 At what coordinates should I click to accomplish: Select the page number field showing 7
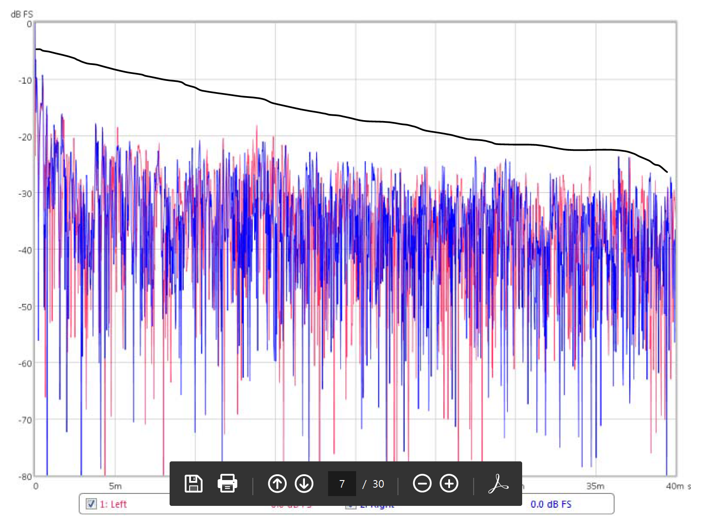click(342, 484)
